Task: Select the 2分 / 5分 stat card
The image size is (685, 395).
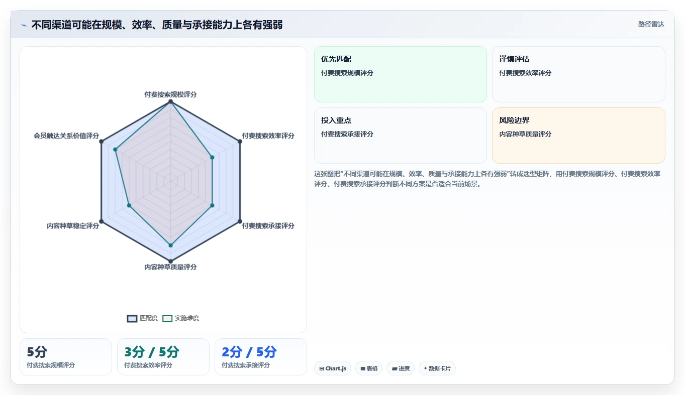Action: 261,357
